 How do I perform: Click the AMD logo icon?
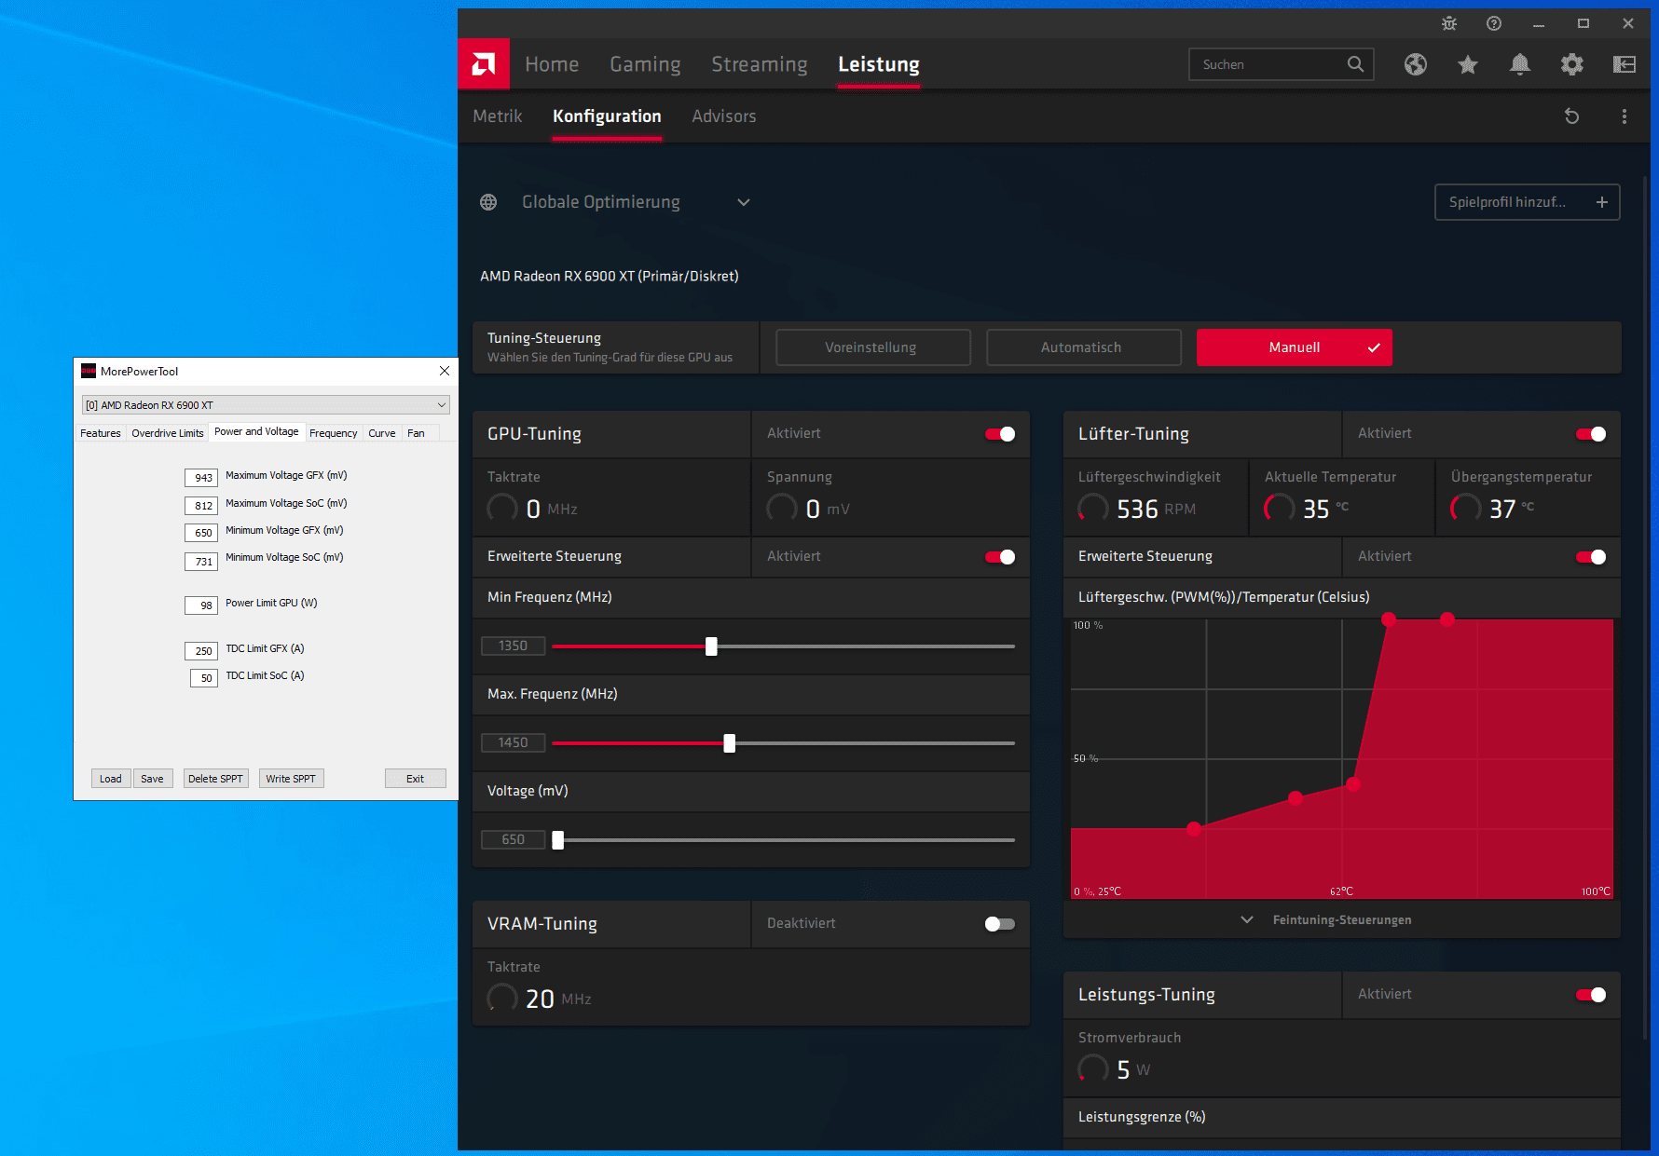point(484,64)
